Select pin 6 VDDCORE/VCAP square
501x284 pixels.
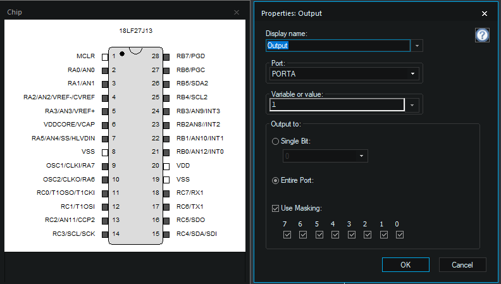point(105,125)
